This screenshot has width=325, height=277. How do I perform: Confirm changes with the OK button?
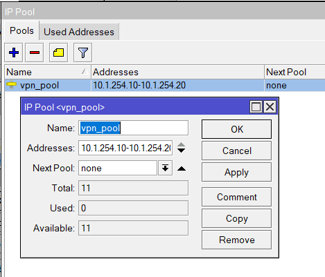[x=236, y=129]
